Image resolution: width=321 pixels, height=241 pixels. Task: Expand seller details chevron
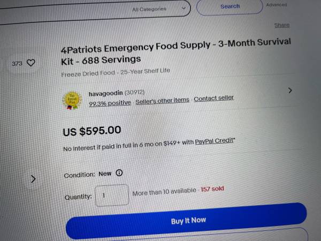290,91
